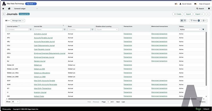Open the Accounts Payable Journal link

(44, 38)
